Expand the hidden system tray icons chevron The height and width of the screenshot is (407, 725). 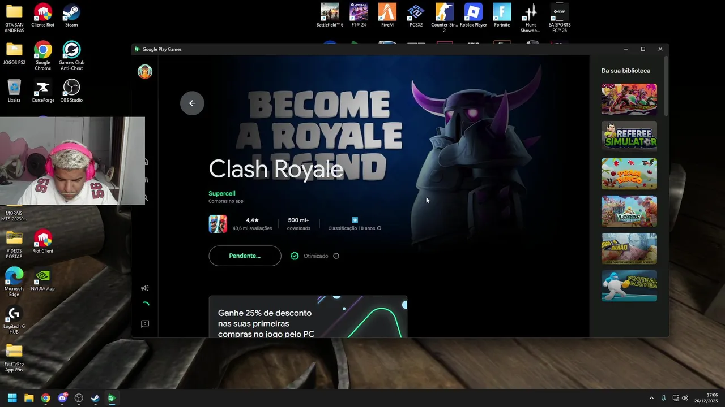[x=651, y=398]
